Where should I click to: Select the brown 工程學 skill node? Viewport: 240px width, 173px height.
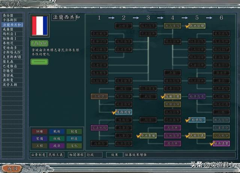pos(99,96)
